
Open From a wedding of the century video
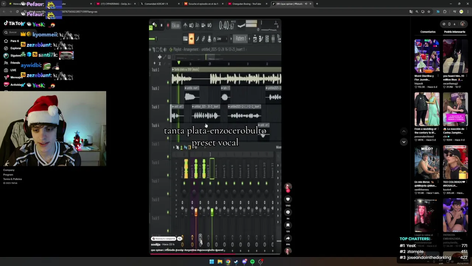[427, 109]
